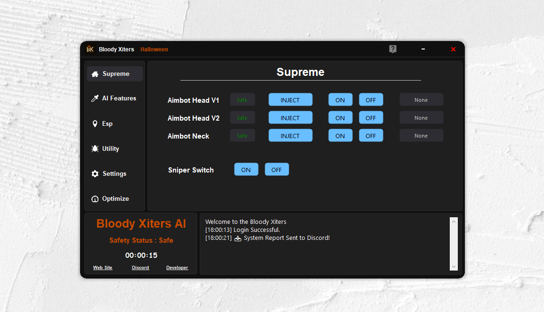The image size is (544, 312).
Task: Open the None selector for Aimbot Head V2
Action: (x=421, y=118)
